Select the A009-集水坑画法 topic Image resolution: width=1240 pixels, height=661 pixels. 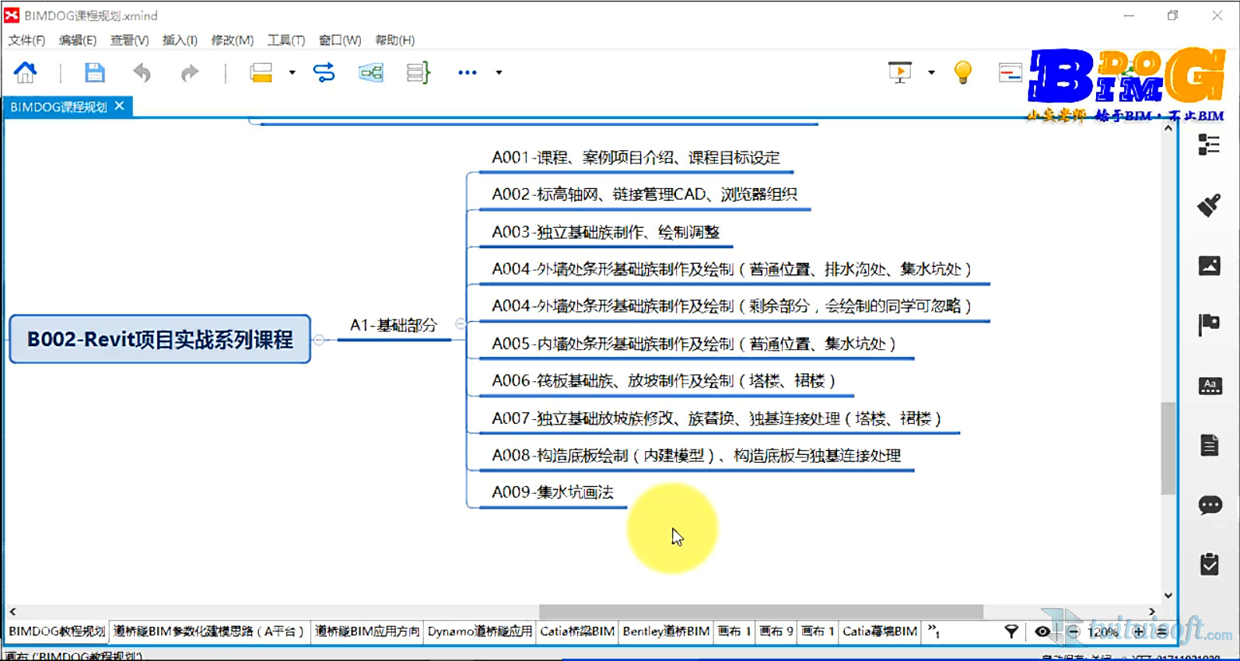552,492
